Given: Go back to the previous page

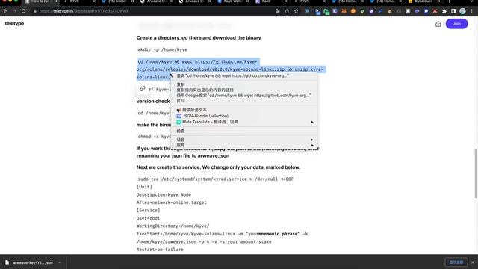Looking at the screenshot, I should [x=5, y=11].
